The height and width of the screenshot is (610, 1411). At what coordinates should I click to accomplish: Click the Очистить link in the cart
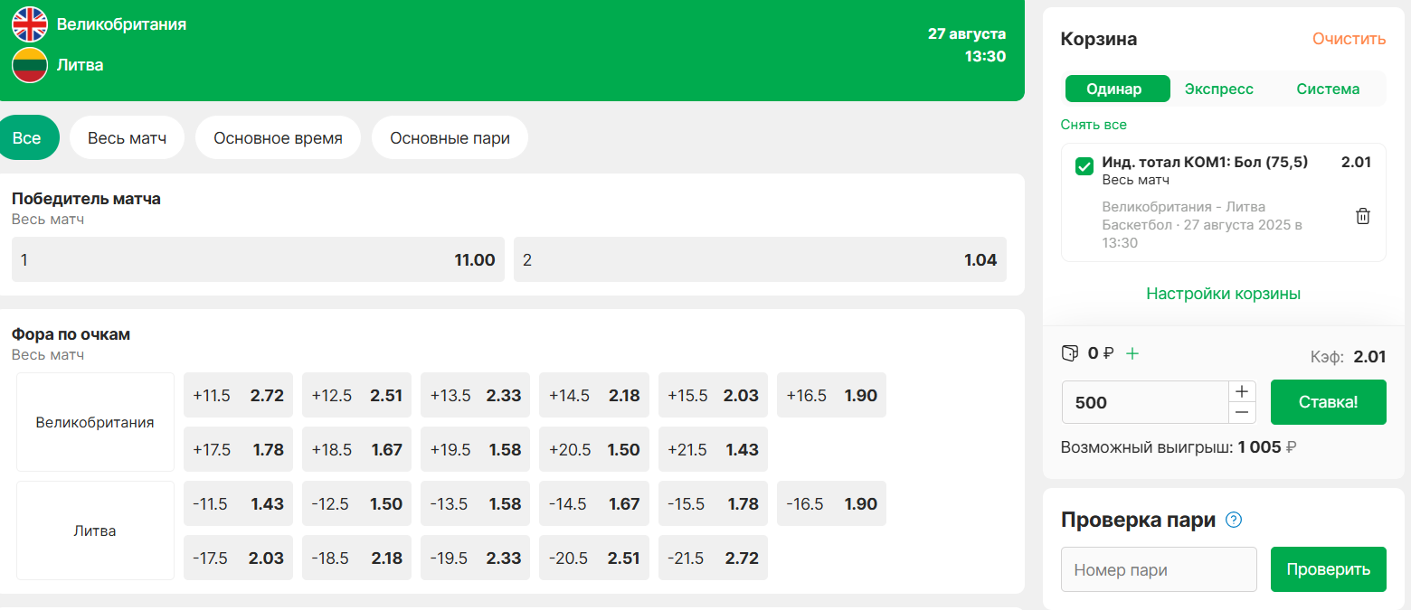tap(1349, 39)
